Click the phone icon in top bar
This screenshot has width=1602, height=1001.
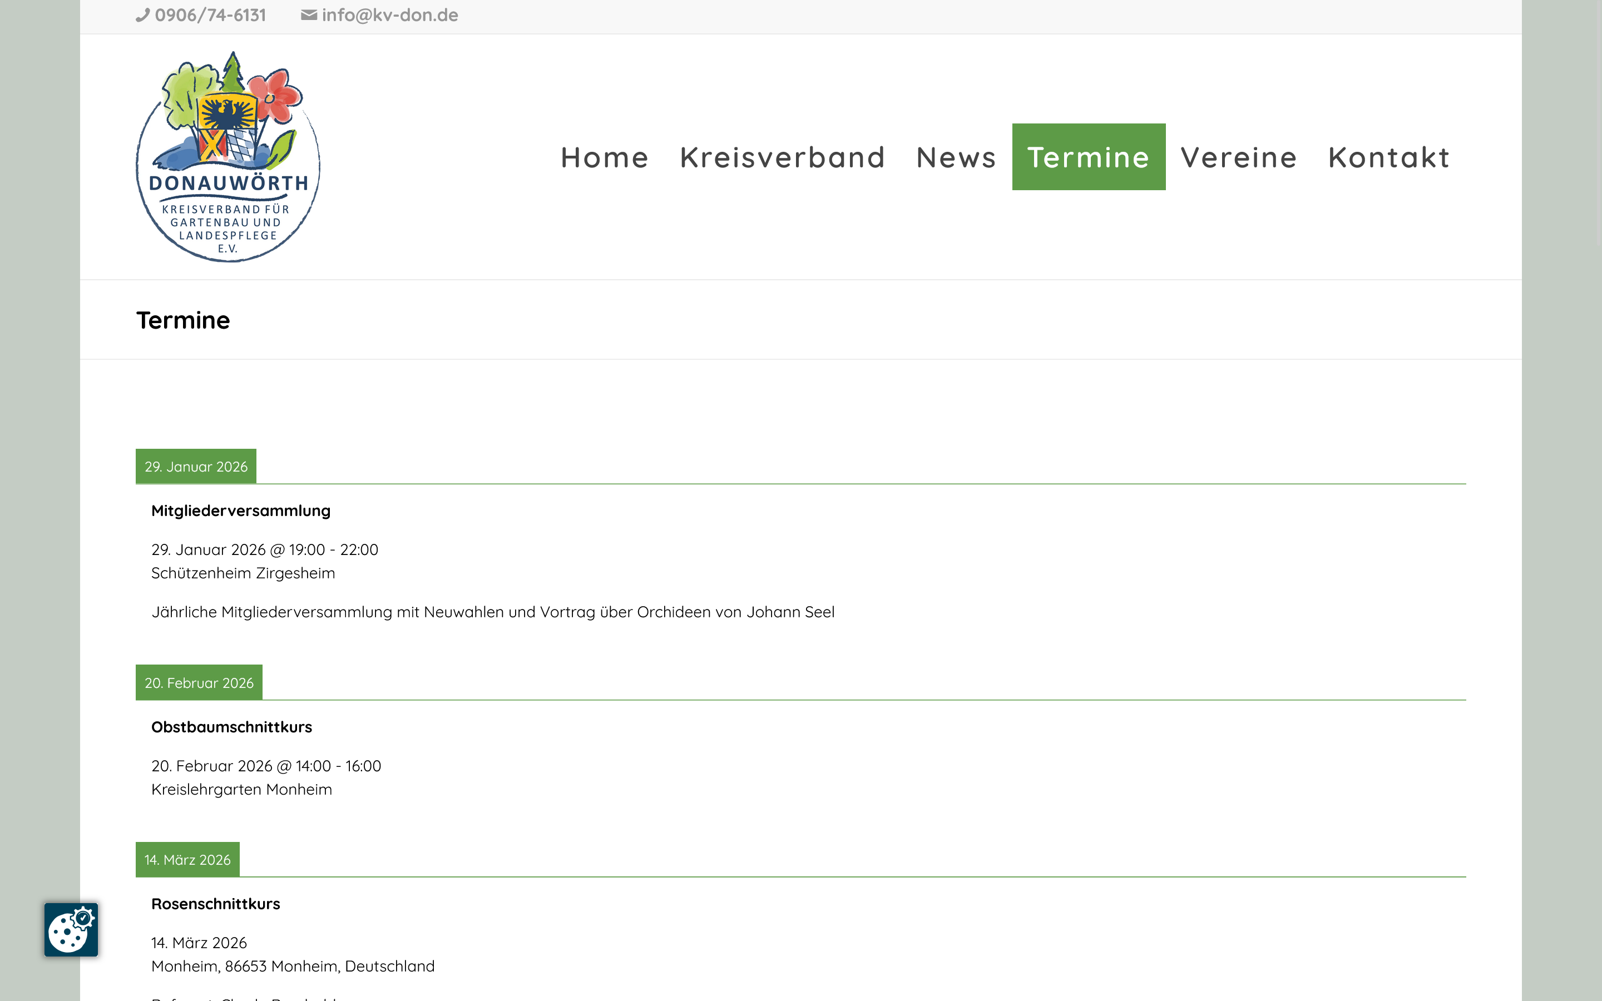142,15
